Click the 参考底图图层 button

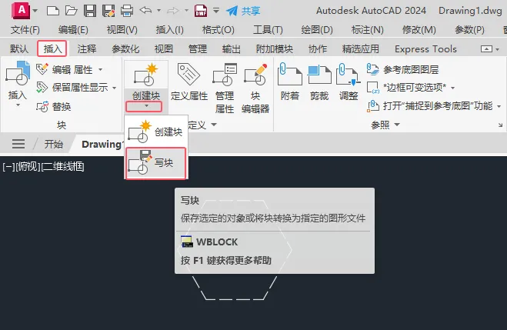point(403,69)
